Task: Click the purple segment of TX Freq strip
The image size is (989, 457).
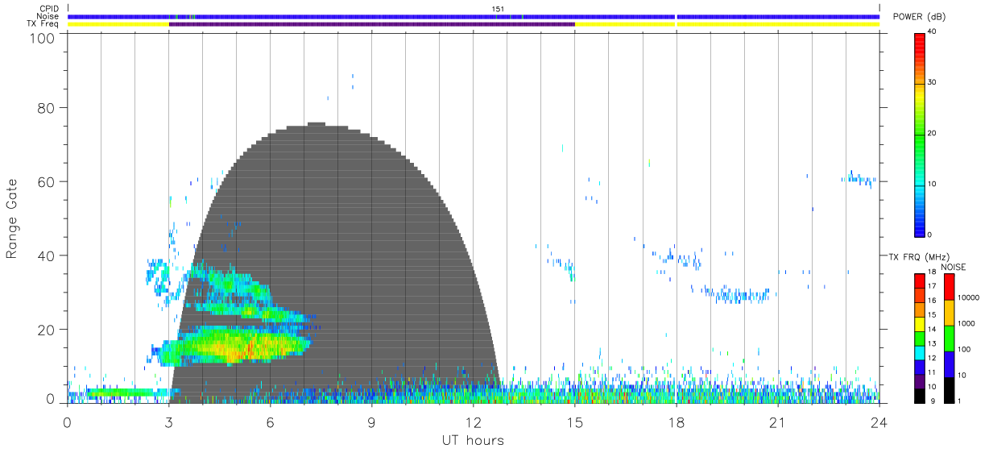Action: click(x=372, y=24)
